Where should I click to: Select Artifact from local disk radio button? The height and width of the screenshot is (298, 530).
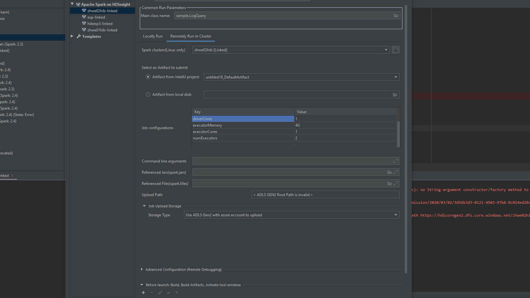[148, 94]
